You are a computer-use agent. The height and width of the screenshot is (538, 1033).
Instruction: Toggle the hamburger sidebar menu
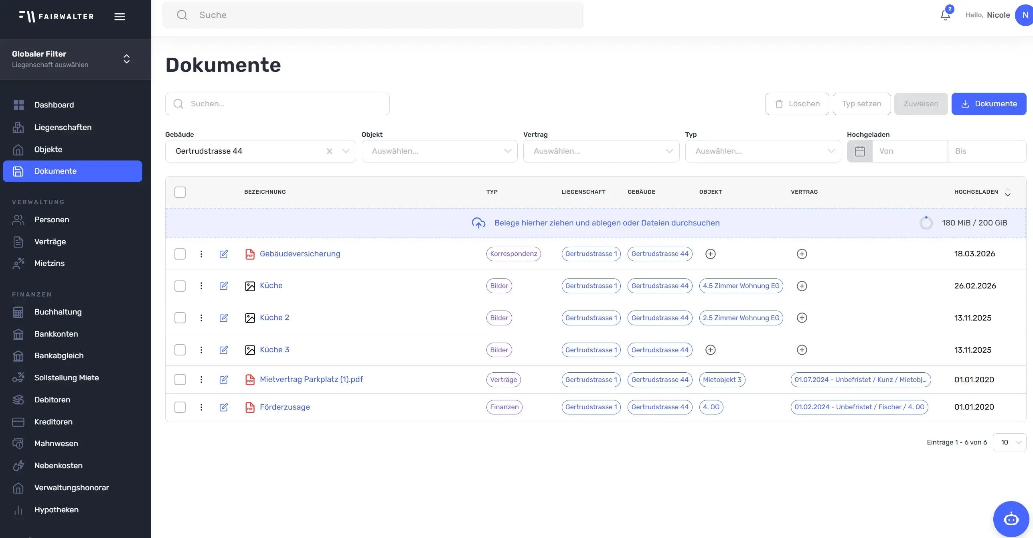tap(120, 16)
